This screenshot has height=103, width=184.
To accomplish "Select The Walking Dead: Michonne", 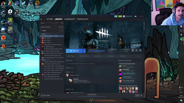I will point(52,51).
